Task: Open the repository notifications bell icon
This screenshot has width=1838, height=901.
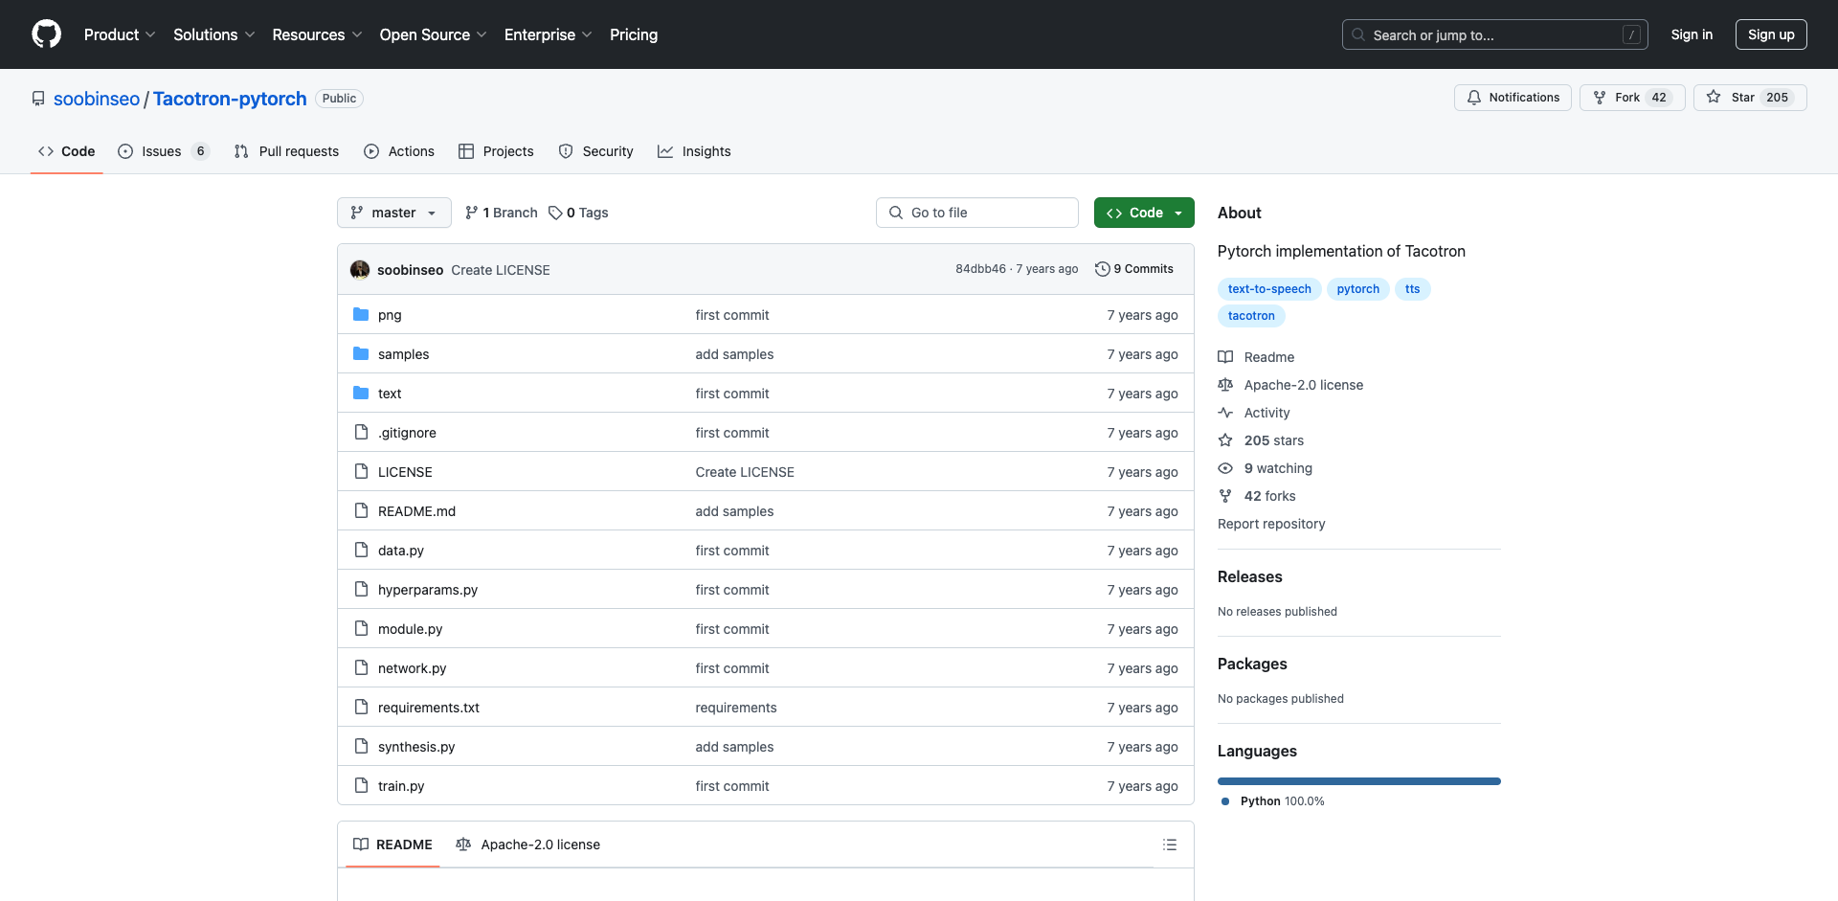Action: click(1473, 97)
